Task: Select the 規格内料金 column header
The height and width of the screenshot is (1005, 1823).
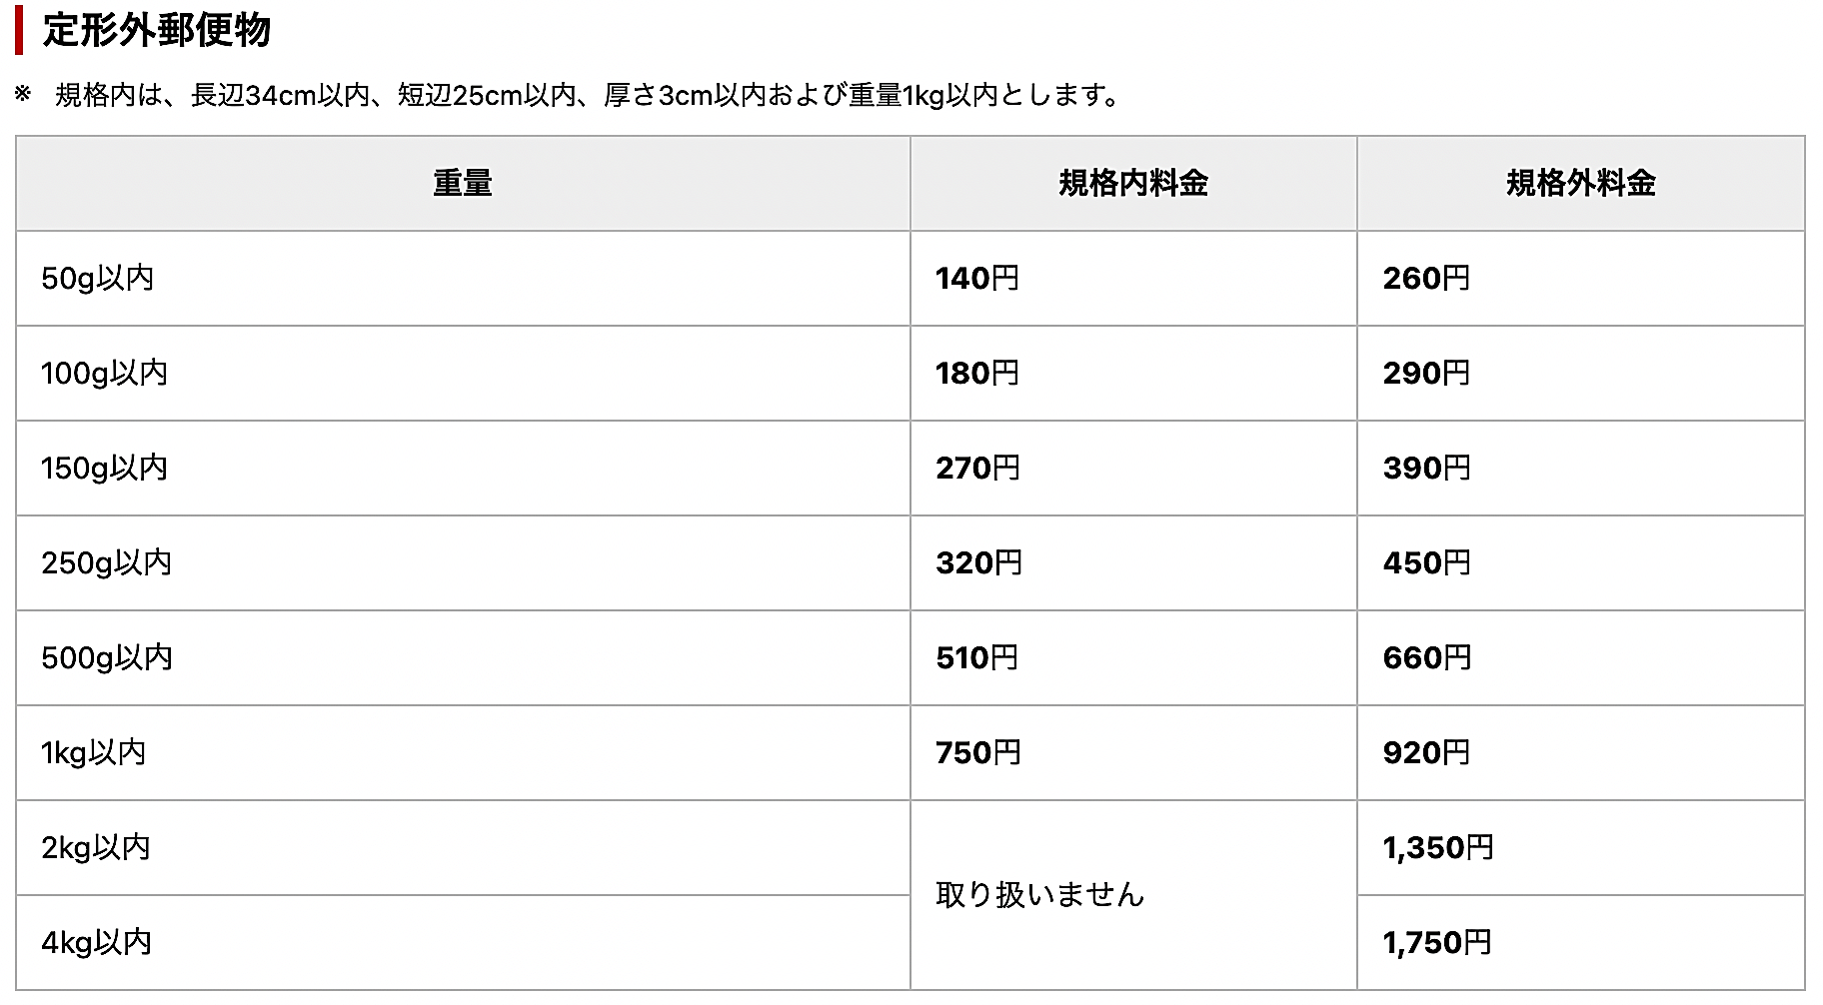Action: pyautogui.click(x=1133, y=184)
